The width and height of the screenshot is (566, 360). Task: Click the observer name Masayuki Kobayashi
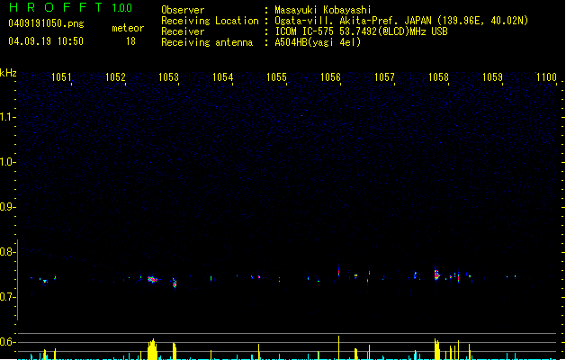click(x=323, y=10)
